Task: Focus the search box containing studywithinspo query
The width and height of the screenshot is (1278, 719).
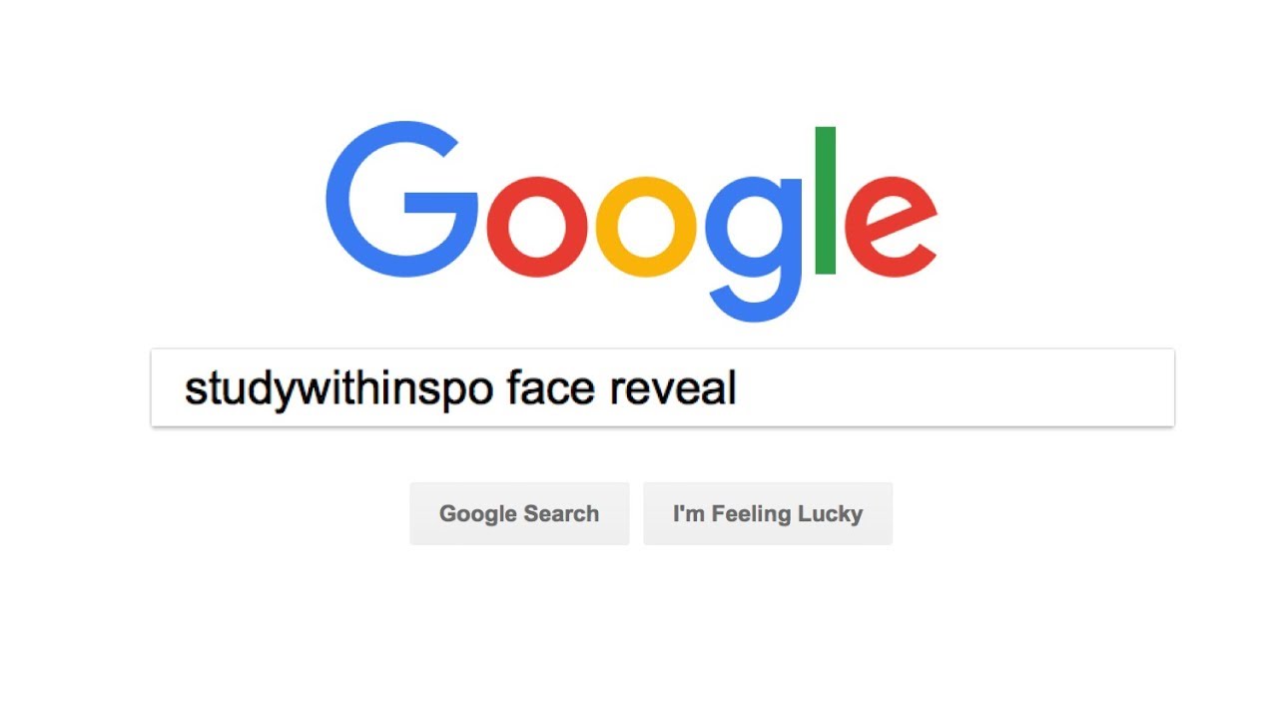Action: point(662,387)
